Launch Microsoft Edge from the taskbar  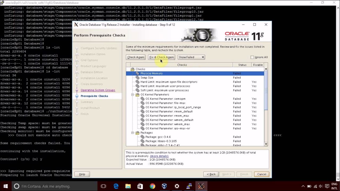(116, 186)
